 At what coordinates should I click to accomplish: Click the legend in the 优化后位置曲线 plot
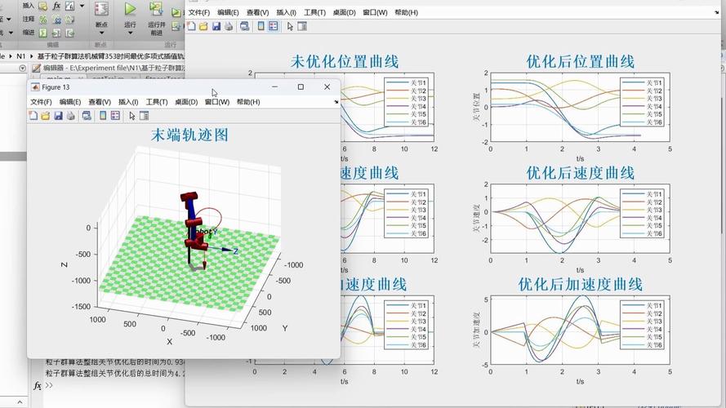[644, 103]
